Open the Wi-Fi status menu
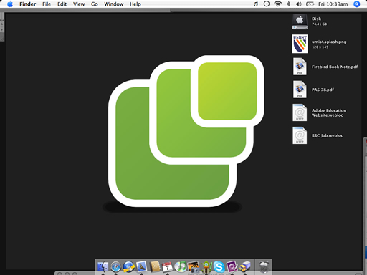The image size is (367, 275). click(277, 4)
